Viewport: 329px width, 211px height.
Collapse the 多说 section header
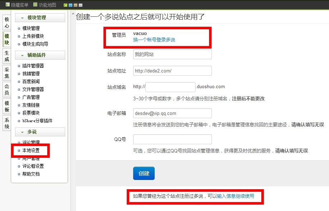pyautogui.click(x=40, y=132)
